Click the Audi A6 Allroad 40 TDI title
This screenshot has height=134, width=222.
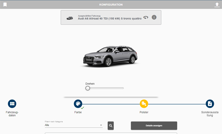coord(110,18)
